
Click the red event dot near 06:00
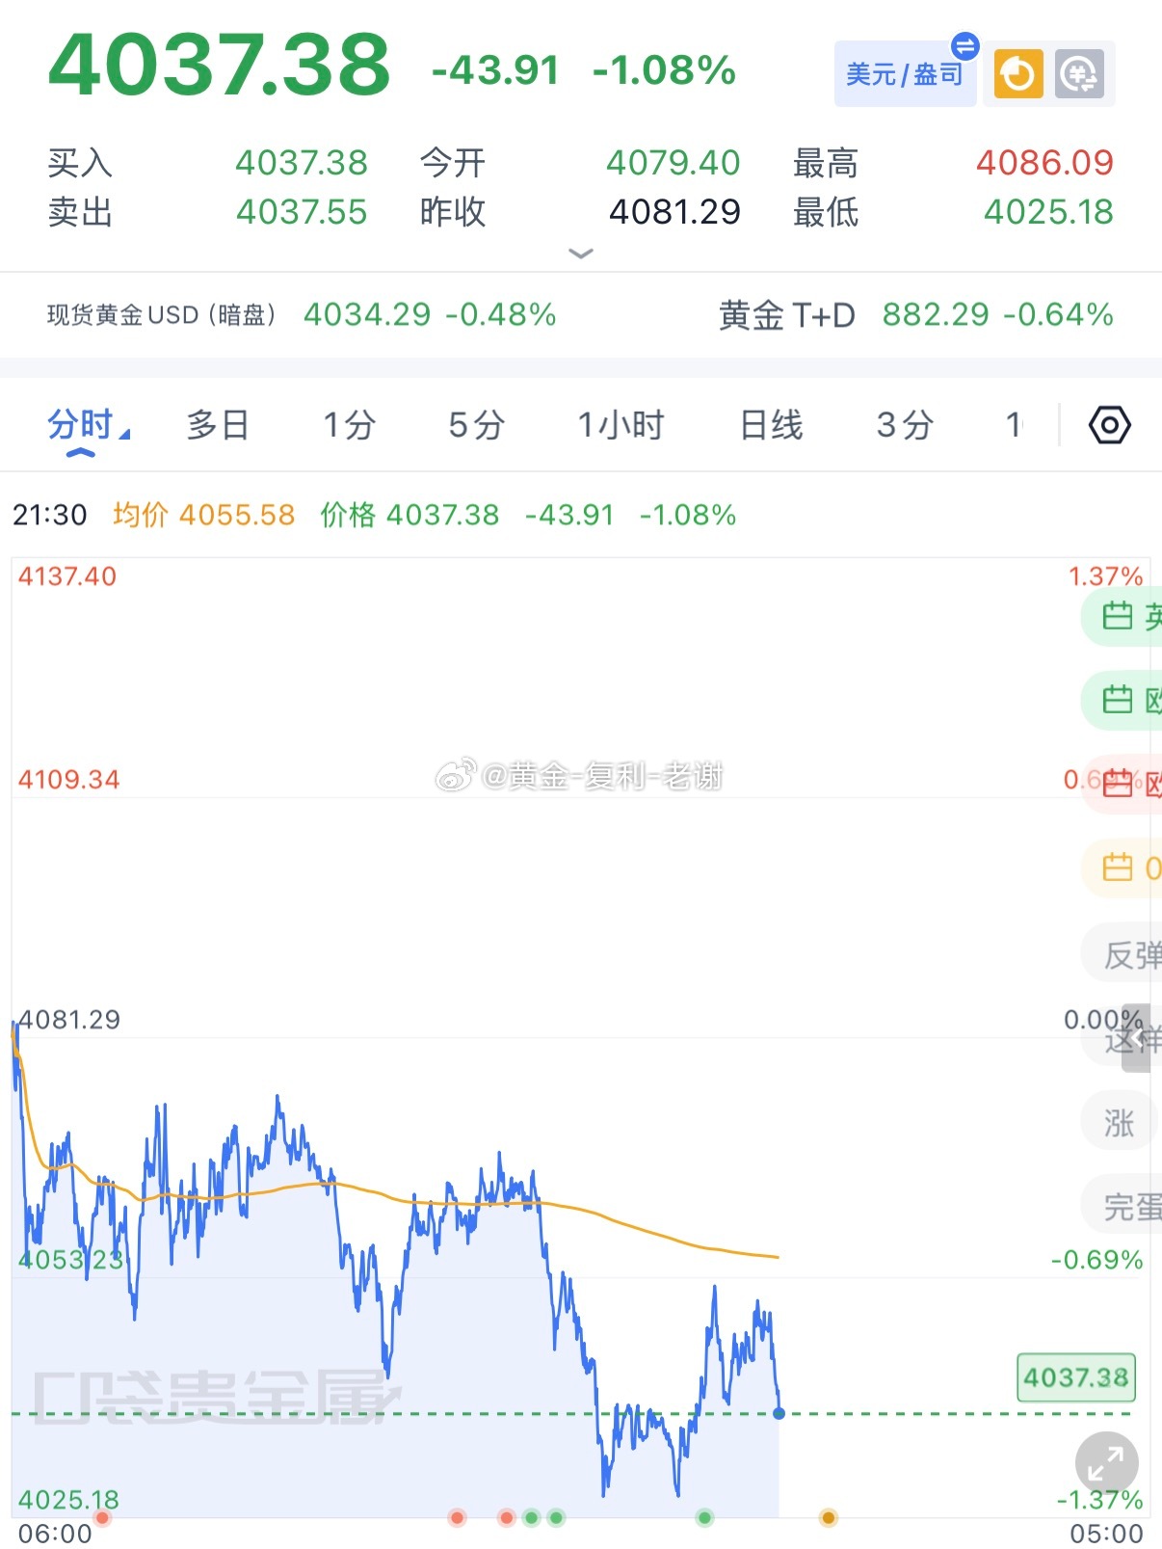pos(102,1518)
